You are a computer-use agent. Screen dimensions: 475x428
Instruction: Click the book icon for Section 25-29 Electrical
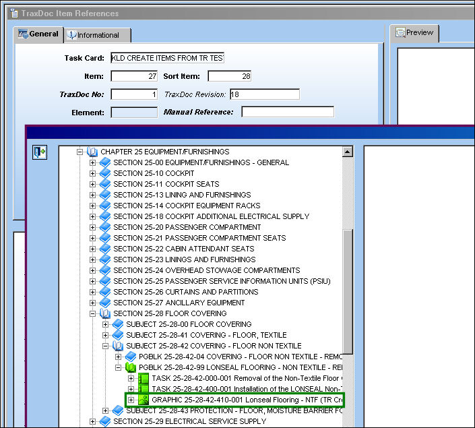pos(105,421)
